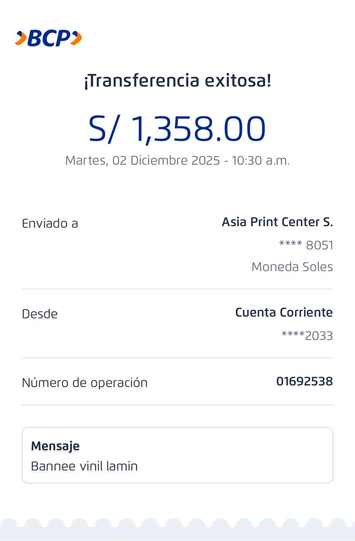
Task: Select recipient name 'Asia Print Center S.'
Action: tap(277, 222)
